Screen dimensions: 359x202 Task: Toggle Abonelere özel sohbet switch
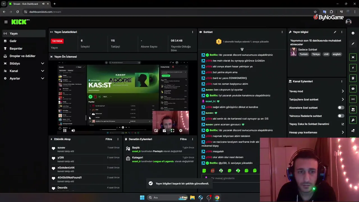(341, 108)
